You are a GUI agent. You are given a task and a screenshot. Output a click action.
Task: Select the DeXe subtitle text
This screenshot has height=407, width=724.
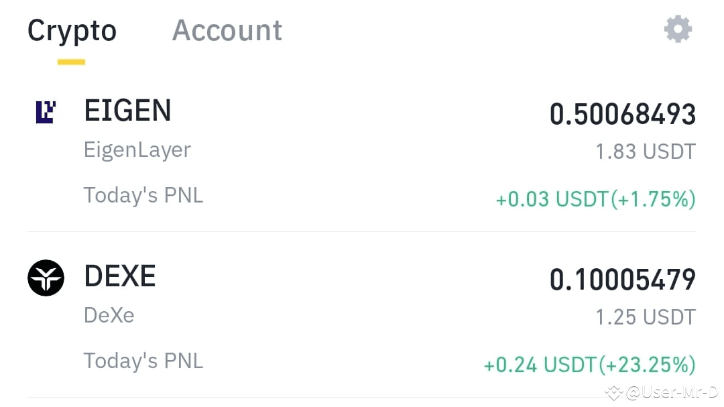point(109,316)
